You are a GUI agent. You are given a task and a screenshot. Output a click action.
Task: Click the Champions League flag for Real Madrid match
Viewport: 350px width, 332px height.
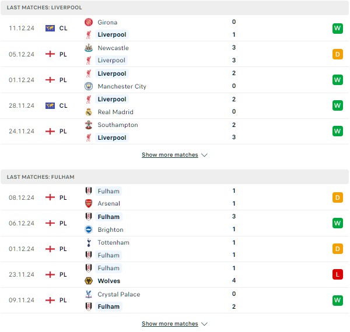coord(50,105)
